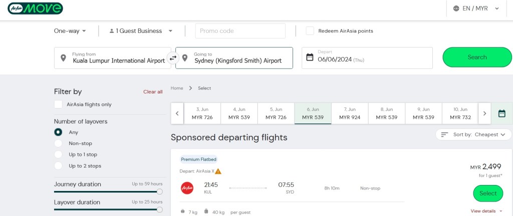The image size is (513, 216).
Task: Show previous dates with left arrow
Action: tap(177, 113)
